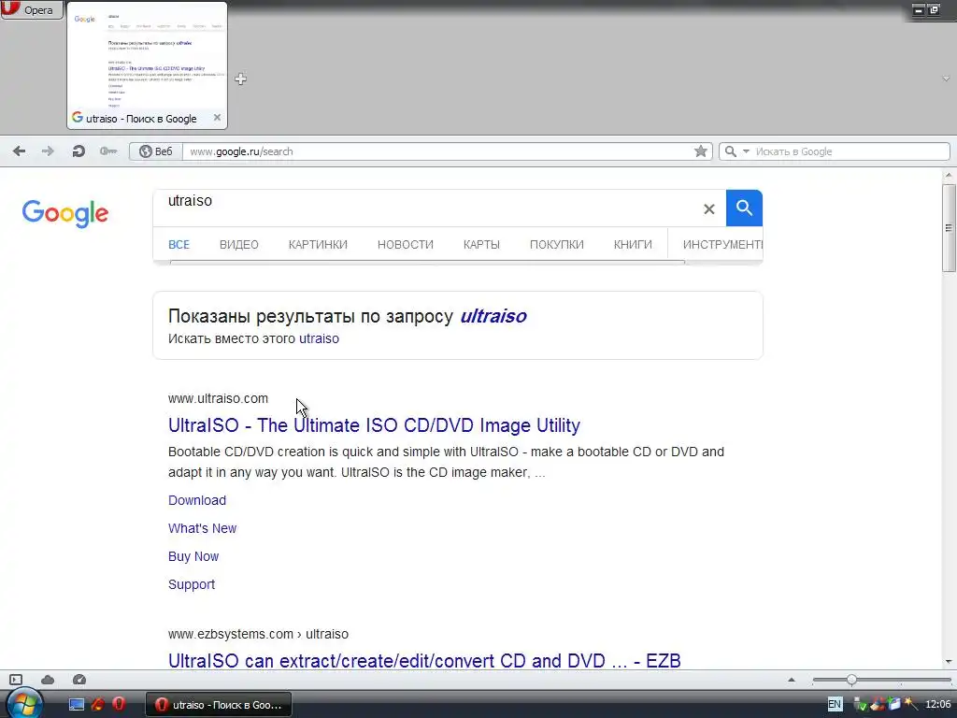Click Show Desktop quick launch icon
This screenshot has height=718, width=957.
pos(77,705)
